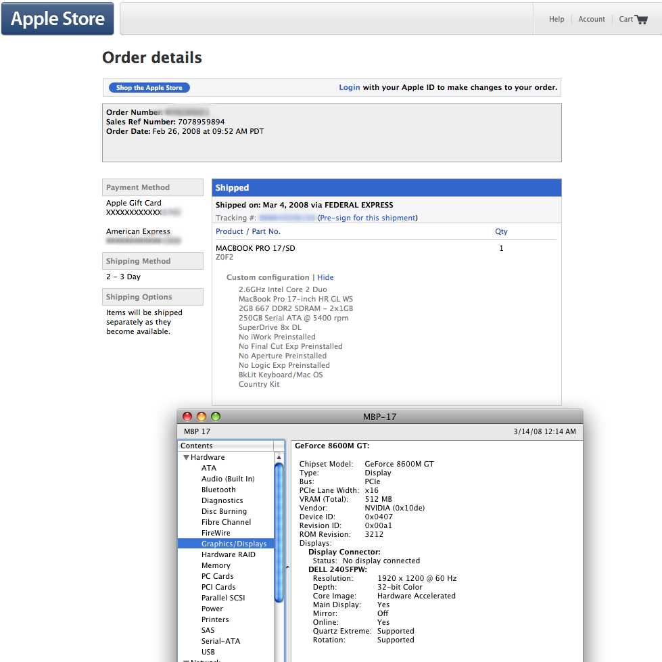Click the Product / Part No. column header
This screenshot has height=662, width=662.
tap(248, 231)
